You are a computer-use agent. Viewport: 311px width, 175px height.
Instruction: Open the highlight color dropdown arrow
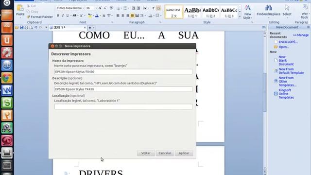(93, 16)
